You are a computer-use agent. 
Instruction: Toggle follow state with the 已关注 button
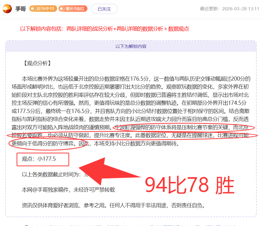point(104,9)
